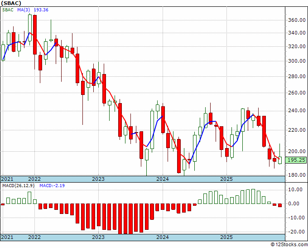This screenshot has height=248, width=308.
Task: Click 2024 on the MACD panel timeline
Action: coord(163,237)
